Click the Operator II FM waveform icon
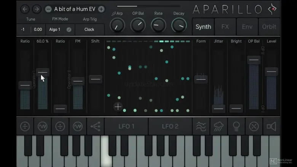Screen dimensions: 297x167 click(x=78, y=126)
